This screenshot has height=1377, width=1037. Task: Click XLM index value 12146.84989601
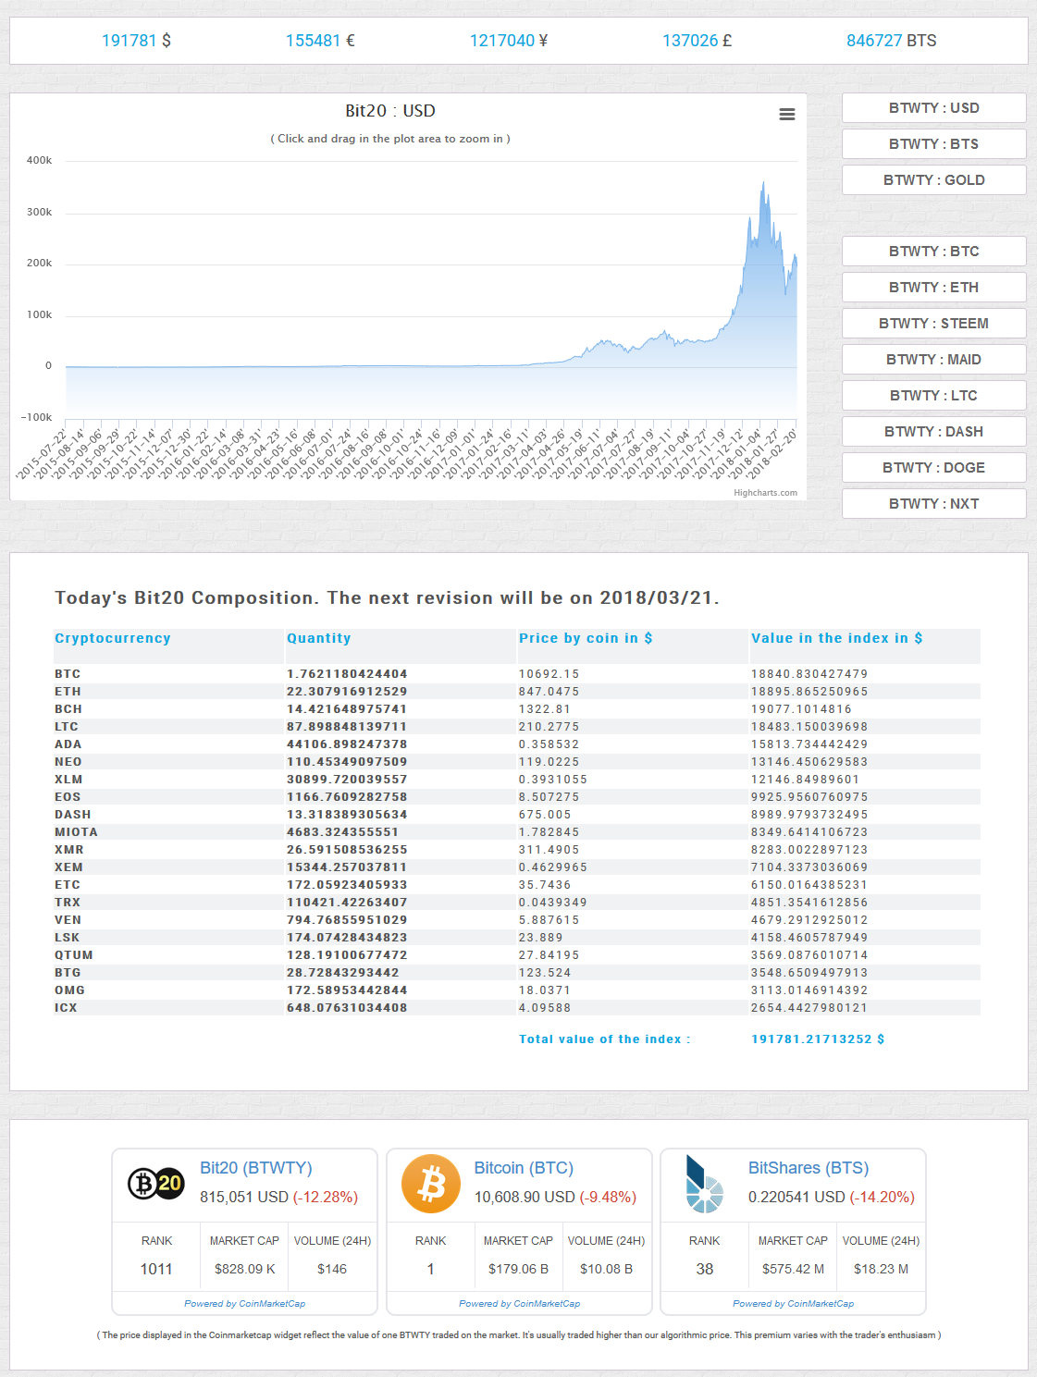click(x=806, y=780)
